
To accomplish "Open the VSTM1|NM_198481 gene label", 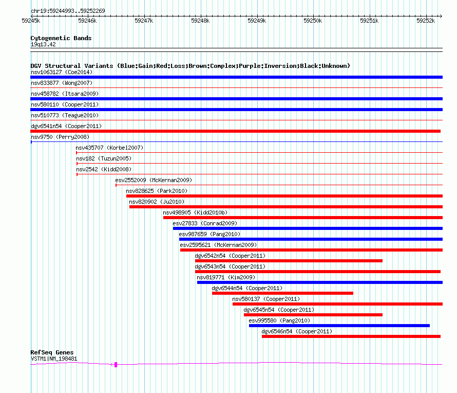I will (x=54, y=359).
